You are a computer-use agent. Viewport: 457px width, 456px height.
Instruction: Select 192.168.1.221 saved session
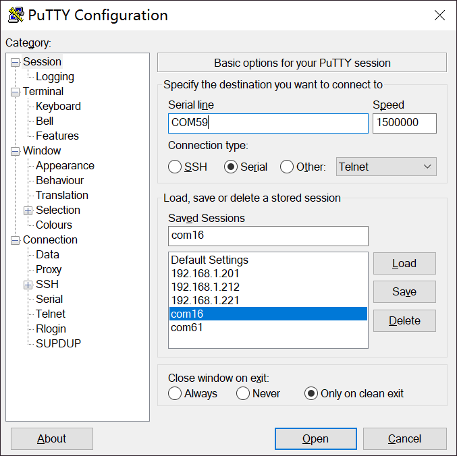pyautogui.click(x=268, y=300)
